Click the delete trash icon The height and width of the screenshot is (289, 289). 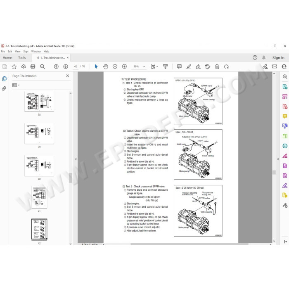[x=217, y=66]
